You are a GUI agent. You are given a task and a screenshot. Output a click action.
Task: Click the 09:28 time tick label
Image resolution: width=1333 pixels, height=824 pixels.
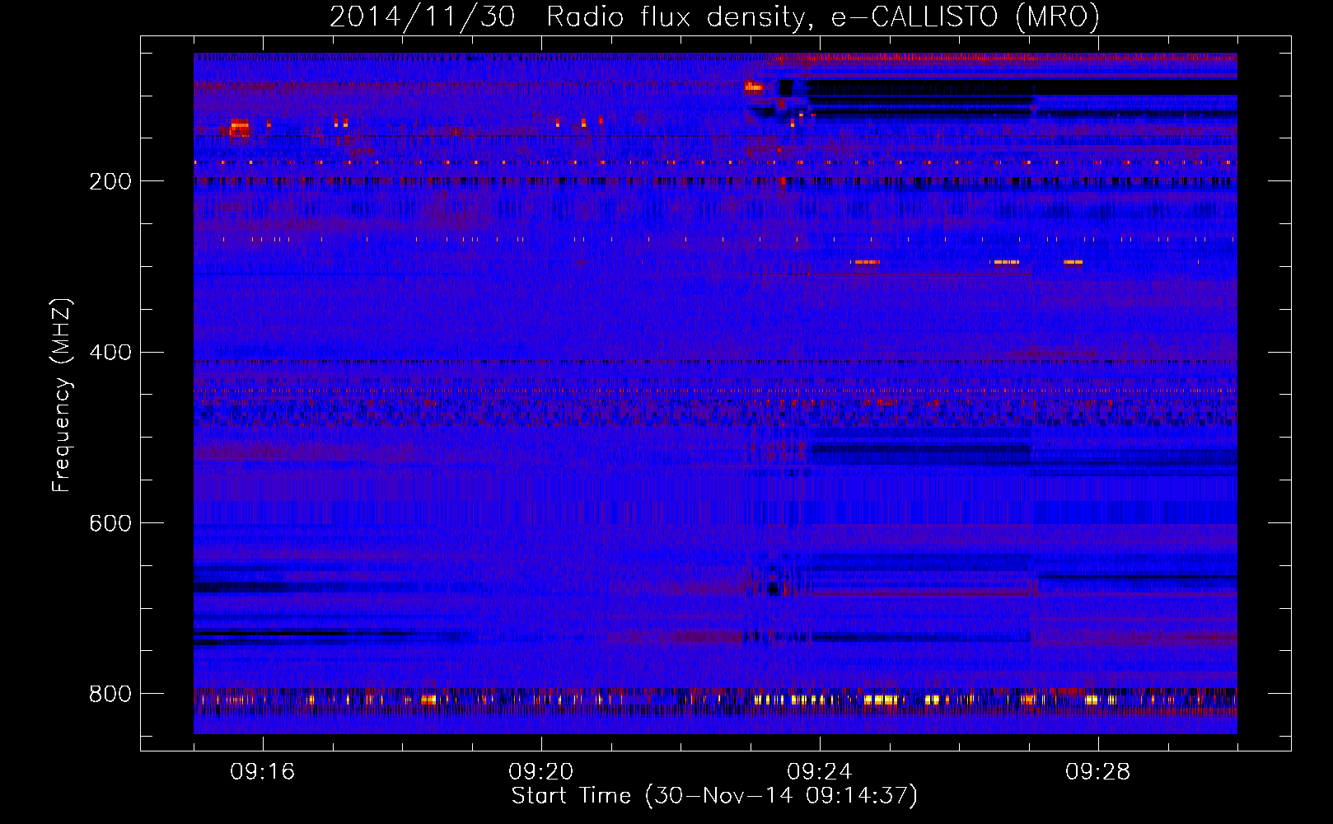pos(1098,772)
